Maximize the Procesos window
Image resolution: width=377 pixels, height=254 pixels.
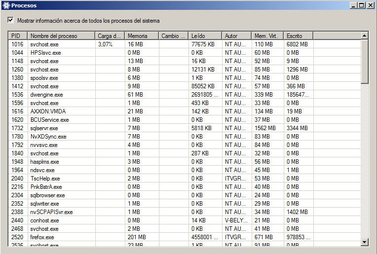[362, 5]
